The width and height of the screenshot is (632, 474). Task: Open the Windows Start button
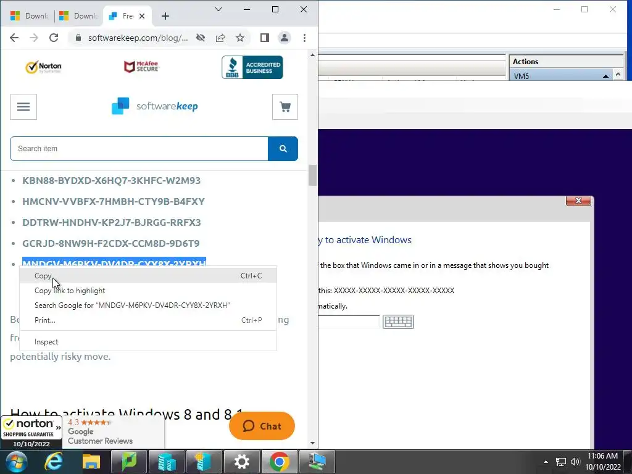pos(17,462)
